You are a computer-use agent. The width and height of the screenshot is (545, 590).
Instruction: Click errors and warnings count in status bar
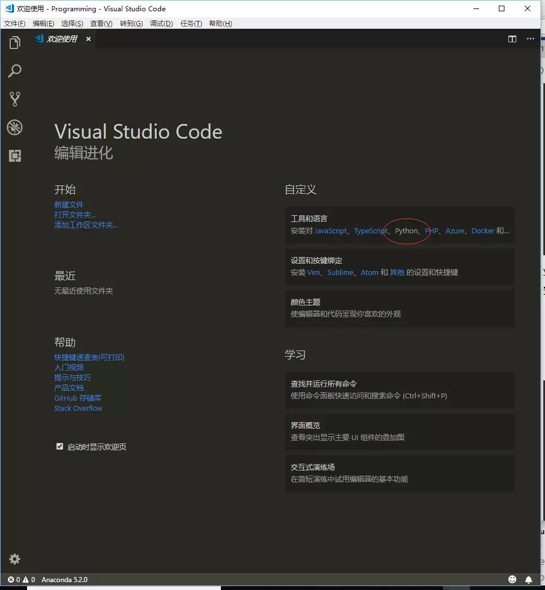[21, 579]
